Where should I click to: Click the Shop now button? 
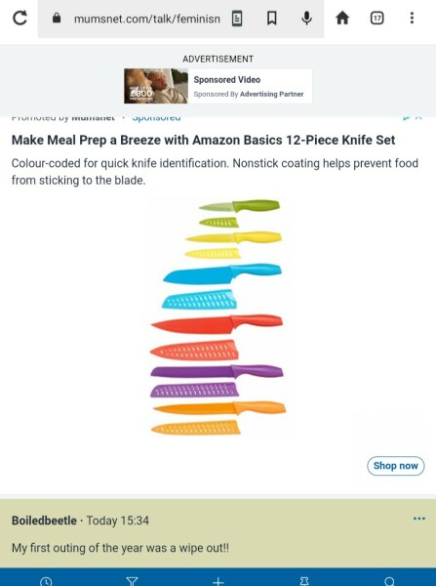pyautogui.click(x=396, y=466)
